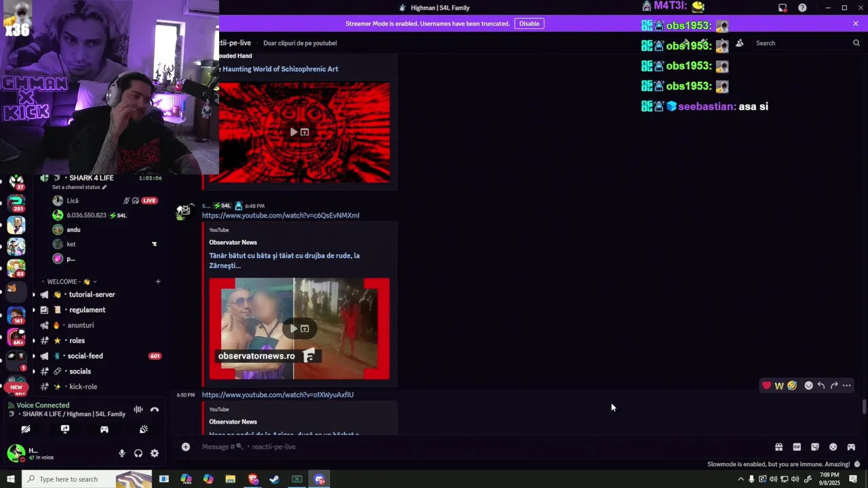The width and height of the screenshot is (868, 488).
Task: Edit channel status pencil icon
Action: point(104,187)
